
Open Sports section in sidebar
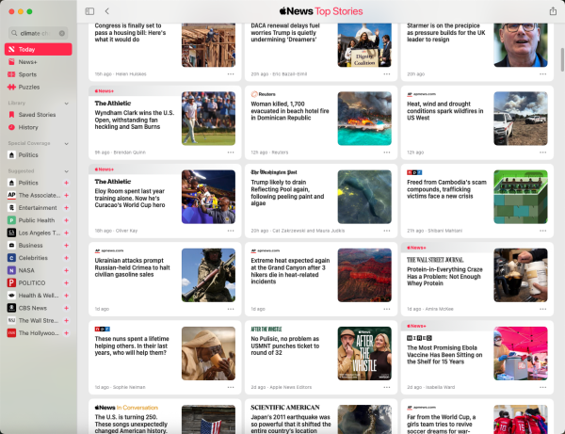pos(39,74)
